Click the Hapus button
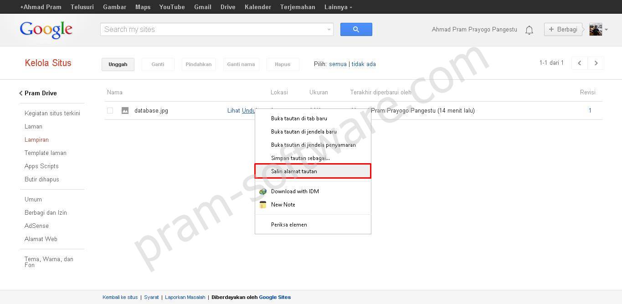 (283, 64)
